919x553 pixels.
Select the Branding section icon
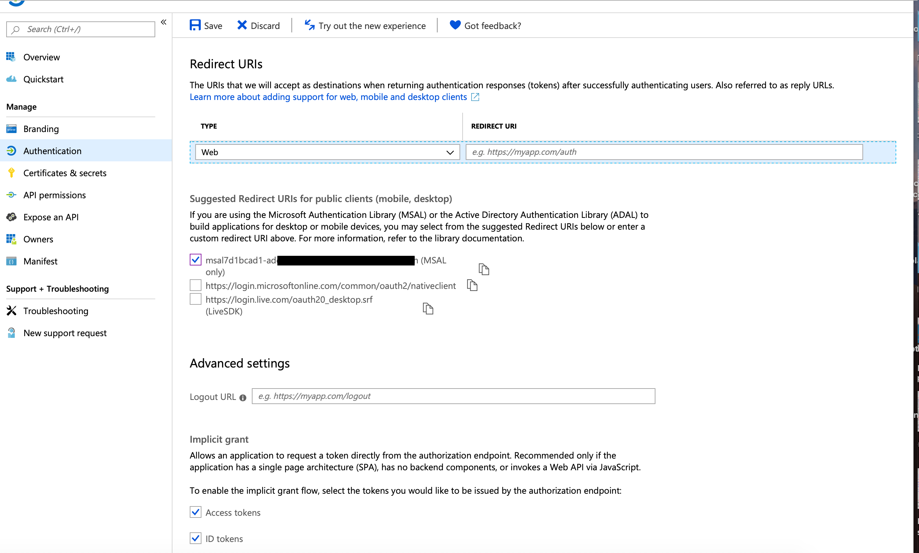[12, 129]
